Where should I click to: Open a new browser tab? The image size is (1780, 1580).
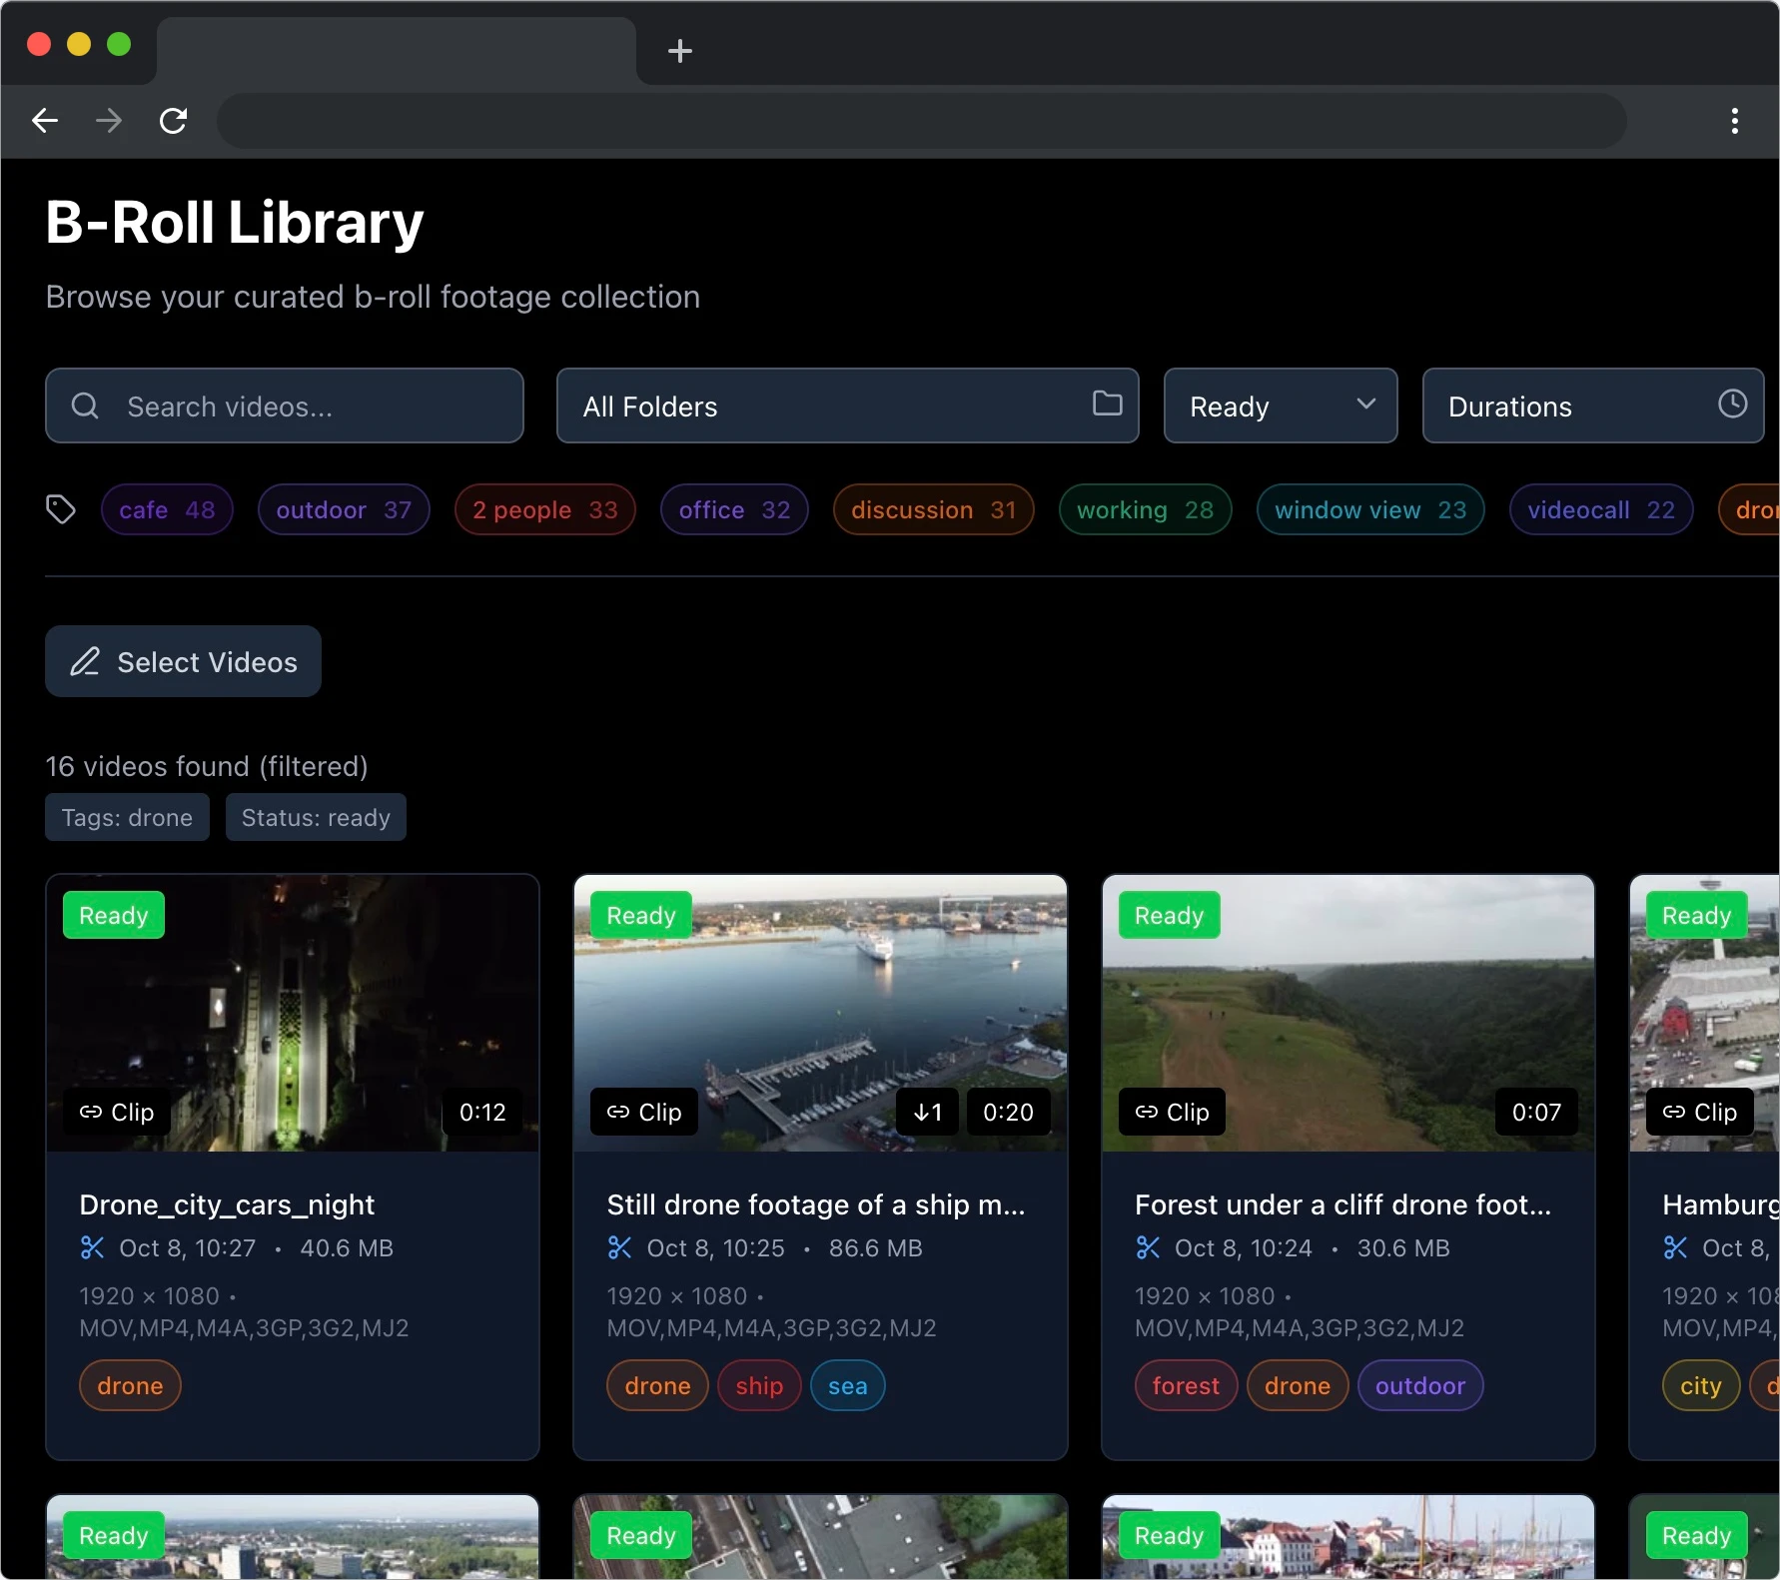(x=679, y=51)
